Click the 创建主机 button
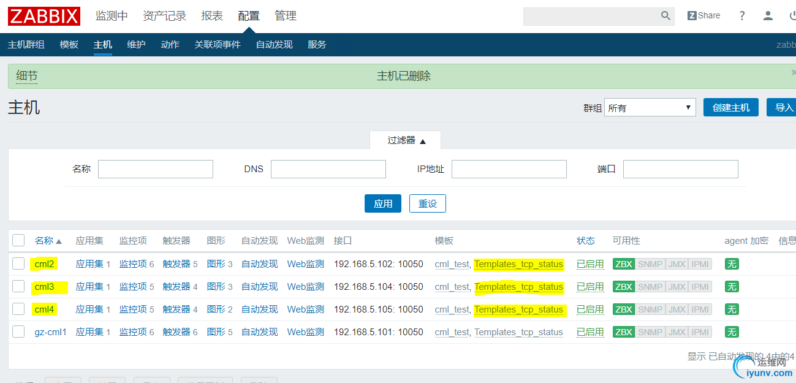This screenshot has height=383, width=796. click(x=730, y=107)
